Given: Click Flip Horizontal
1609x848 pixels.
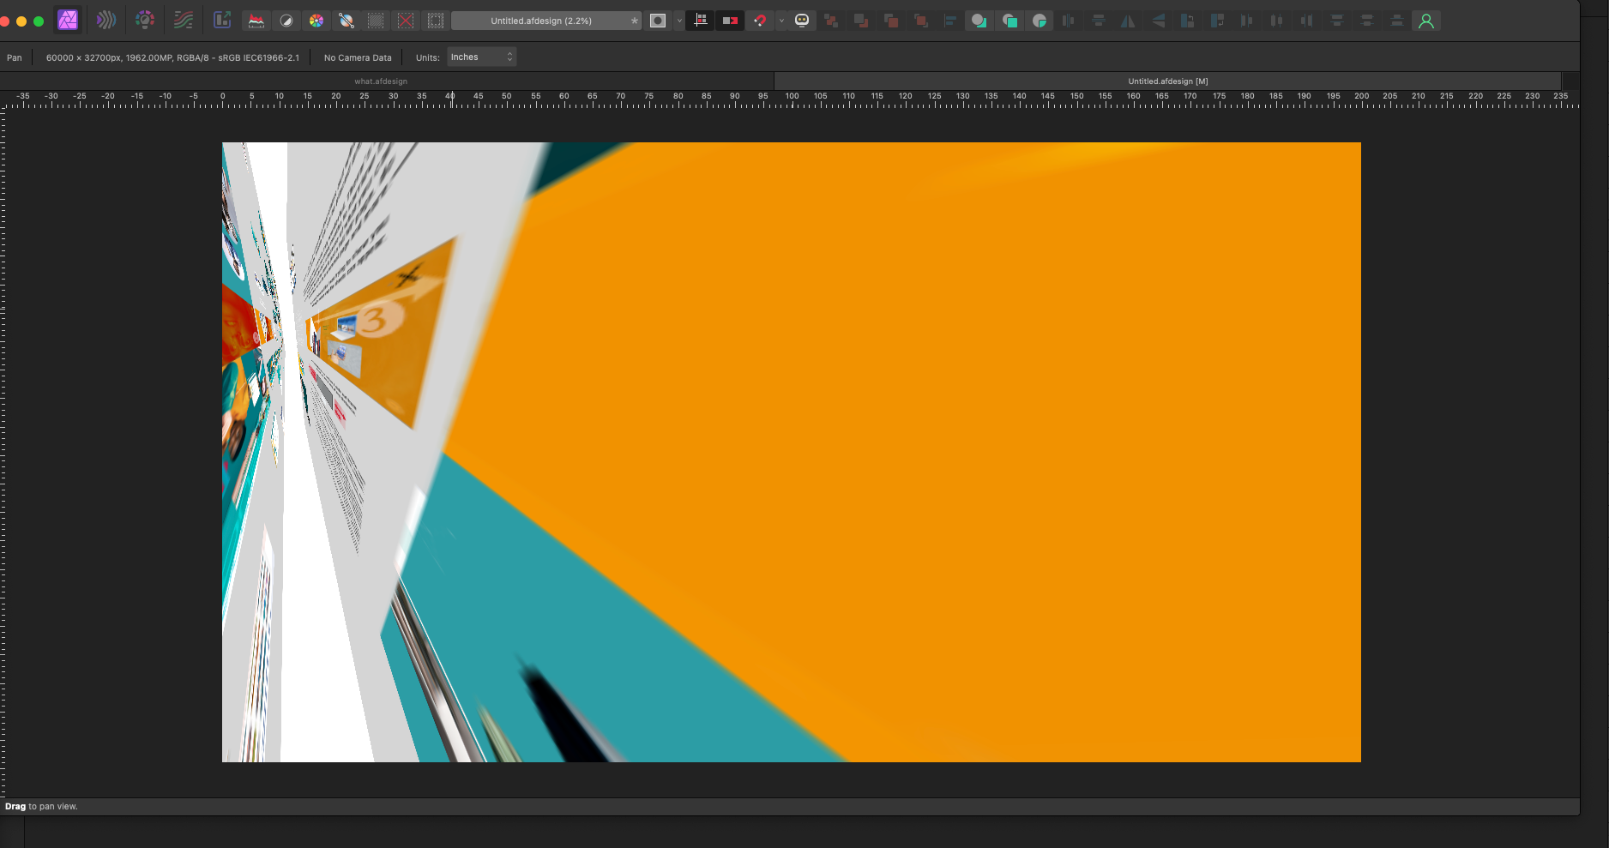Looking at the screenshot, I should tap(1129, 21).
